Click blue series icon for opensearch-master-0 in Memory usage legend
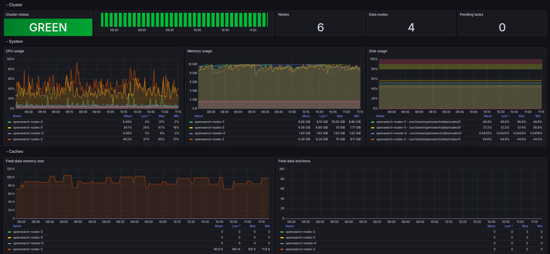550x254 pixels. (191, 133)
